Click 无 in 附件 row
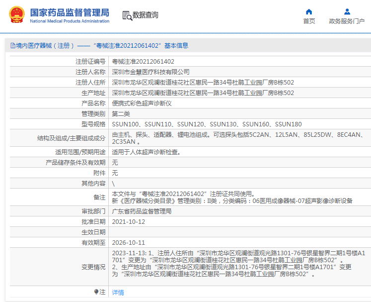The image size is (371, 302). 115,173
